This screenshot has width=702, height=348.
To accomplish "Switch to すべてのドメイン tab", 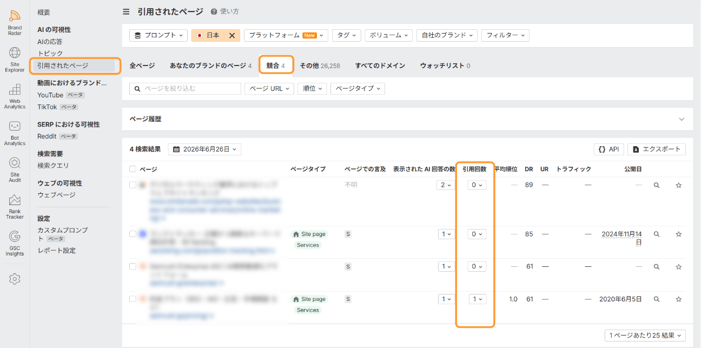I will (380, 65).
